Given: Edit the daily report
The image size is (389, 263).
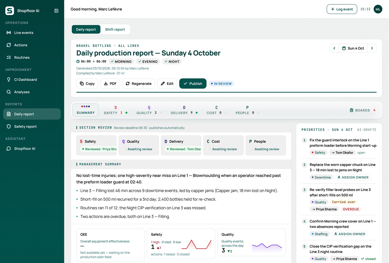Looking at the screenshot, I should click(167, 84).
